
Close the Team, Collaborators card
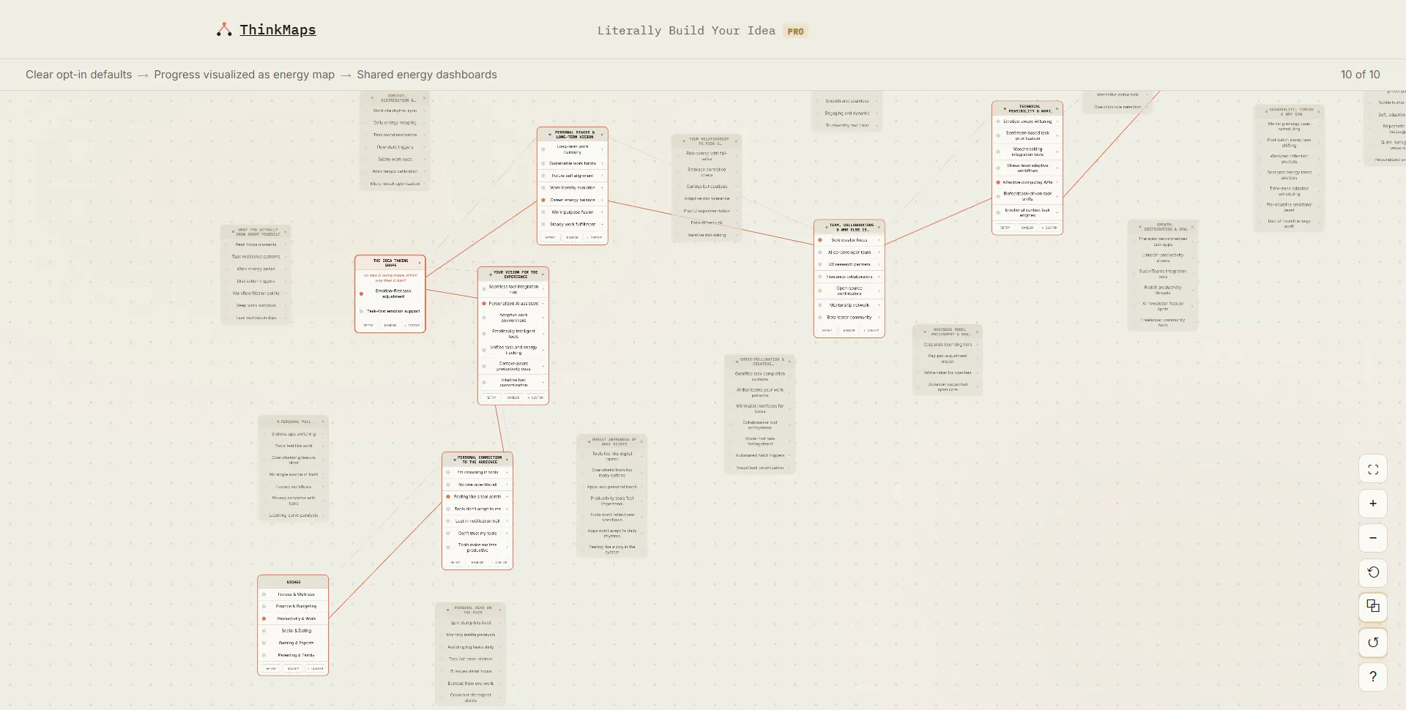pos(879,227)
